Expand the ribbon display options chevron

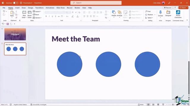187,20
